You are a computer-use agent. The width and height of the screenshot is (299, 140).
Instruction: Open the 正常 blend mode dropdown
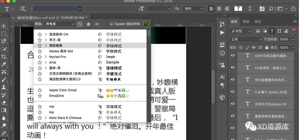[246, 39]
